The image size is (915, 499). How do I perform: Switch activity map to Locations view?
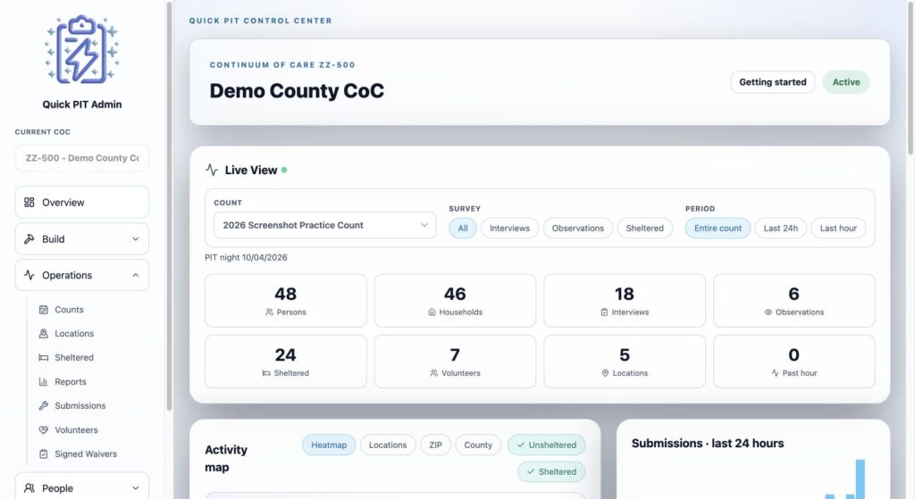[x=388, y=445]
